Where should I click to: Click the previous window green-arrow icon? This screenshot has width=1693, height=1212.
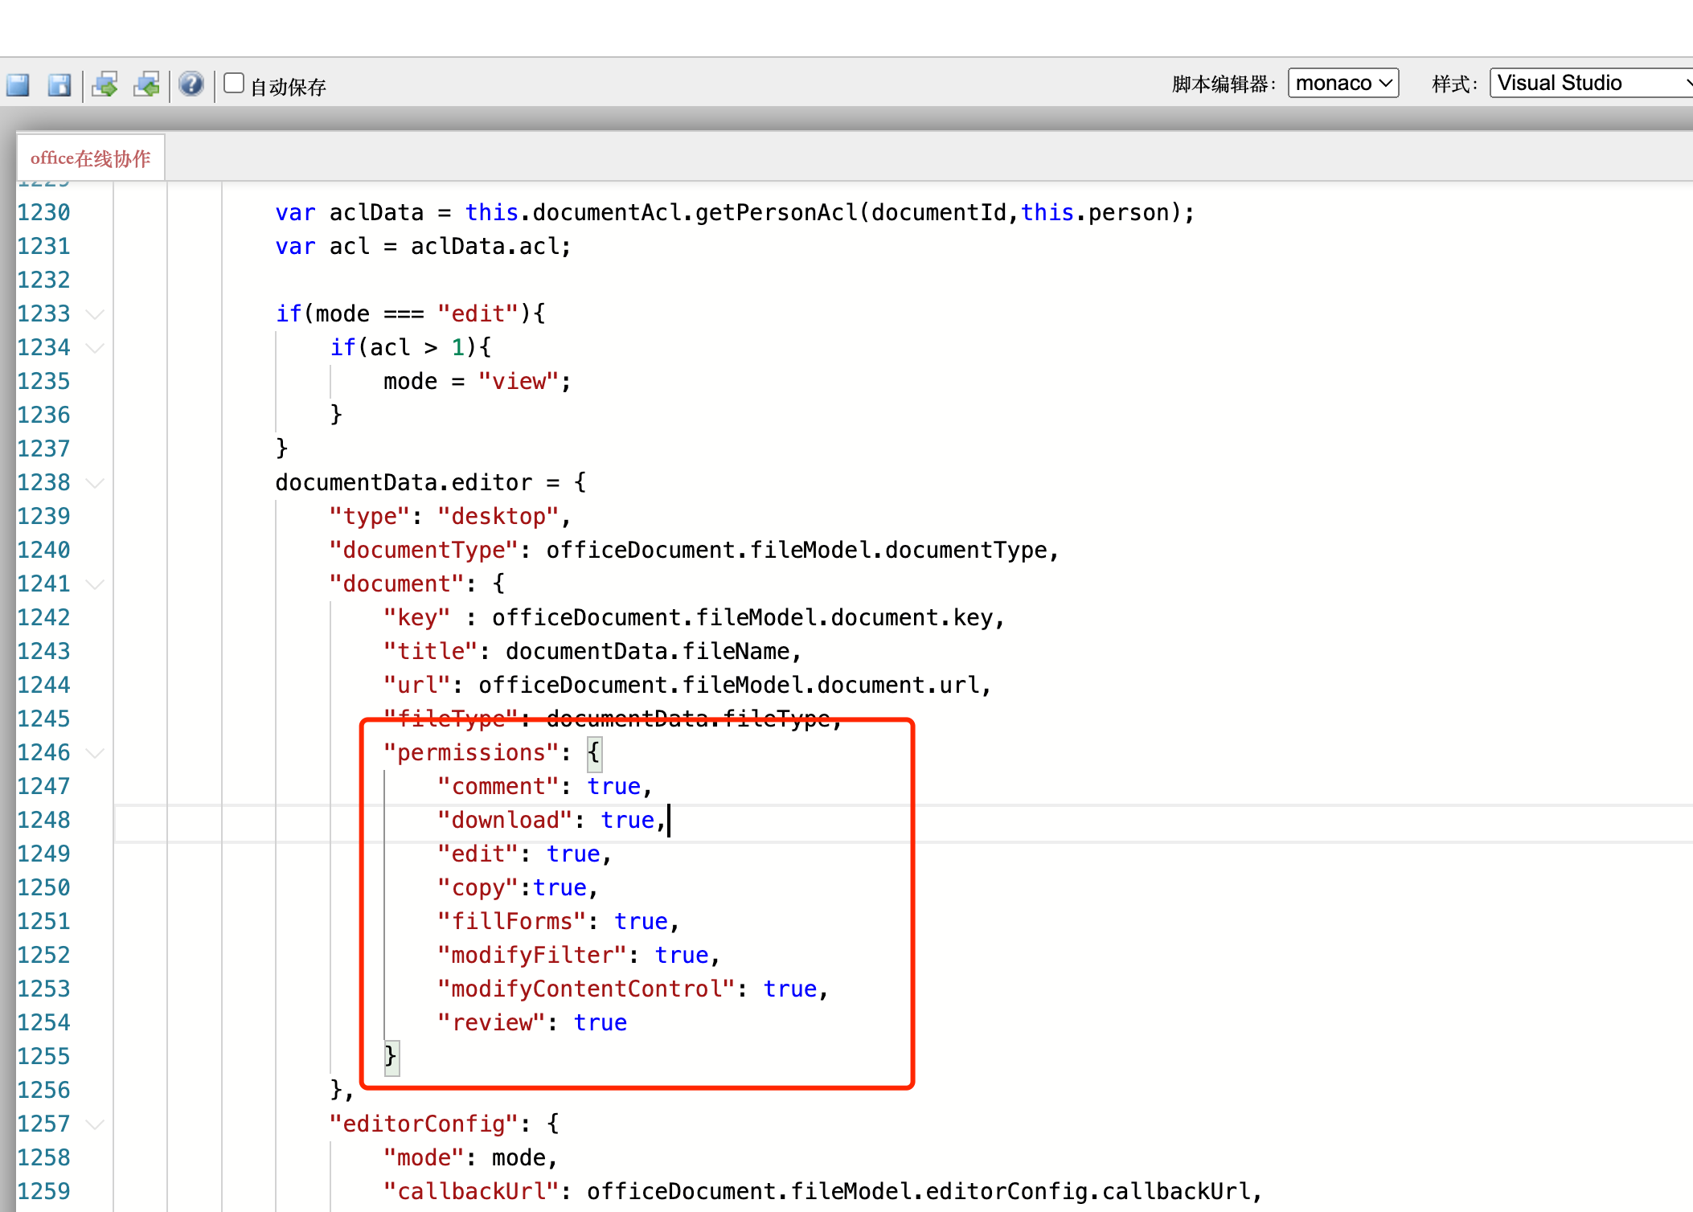tap(147, 84)
